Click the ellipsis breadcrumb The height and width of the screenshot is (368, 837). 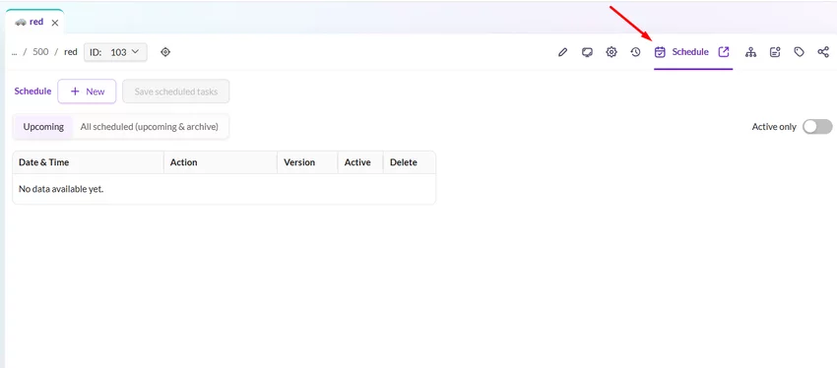[15, 52]
